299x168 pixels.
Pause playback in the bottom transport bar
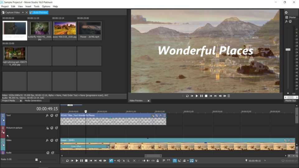(81, 161)
